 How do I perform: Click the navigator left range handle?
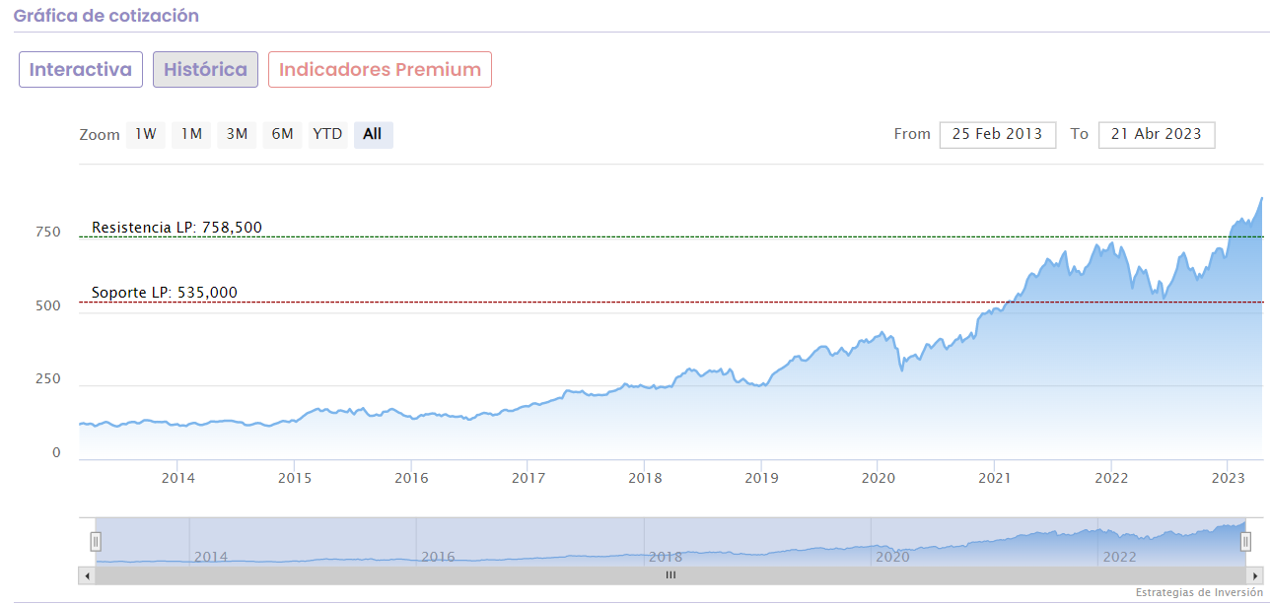(x=96, y=541)
